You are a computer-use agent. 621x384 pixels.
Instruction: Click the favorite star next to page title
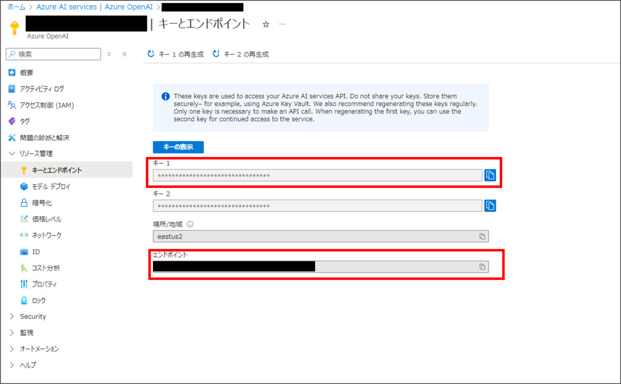pyautogui.click(x=266, y=24)
